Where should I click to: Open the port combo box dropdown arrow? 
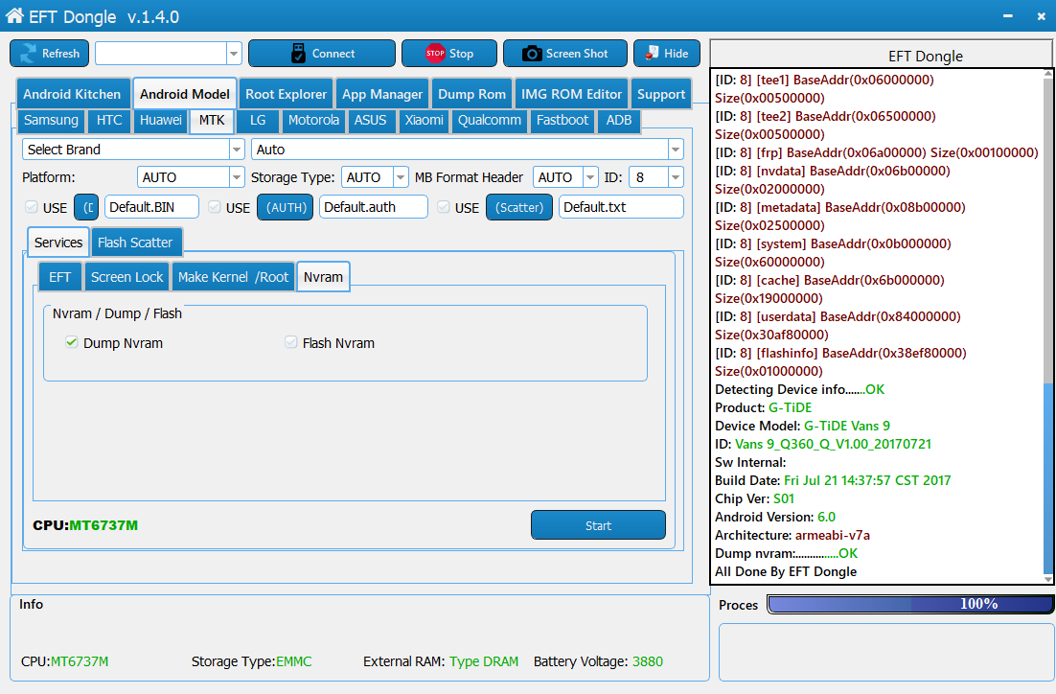[x=234, y=54]
